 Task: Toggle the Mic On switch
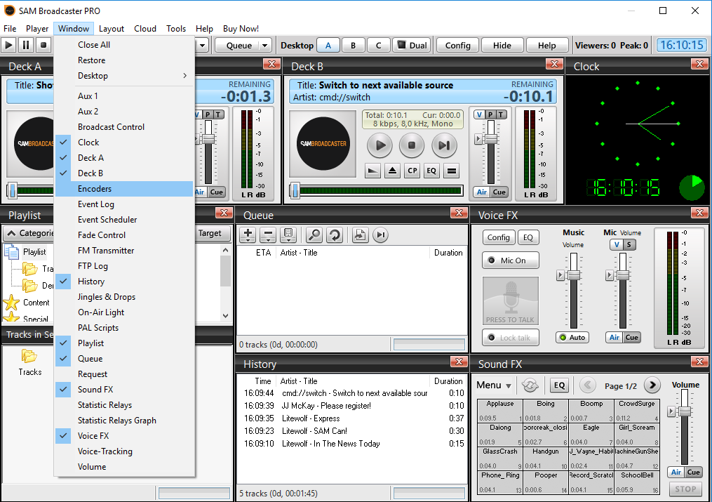(x=510, y=260)
